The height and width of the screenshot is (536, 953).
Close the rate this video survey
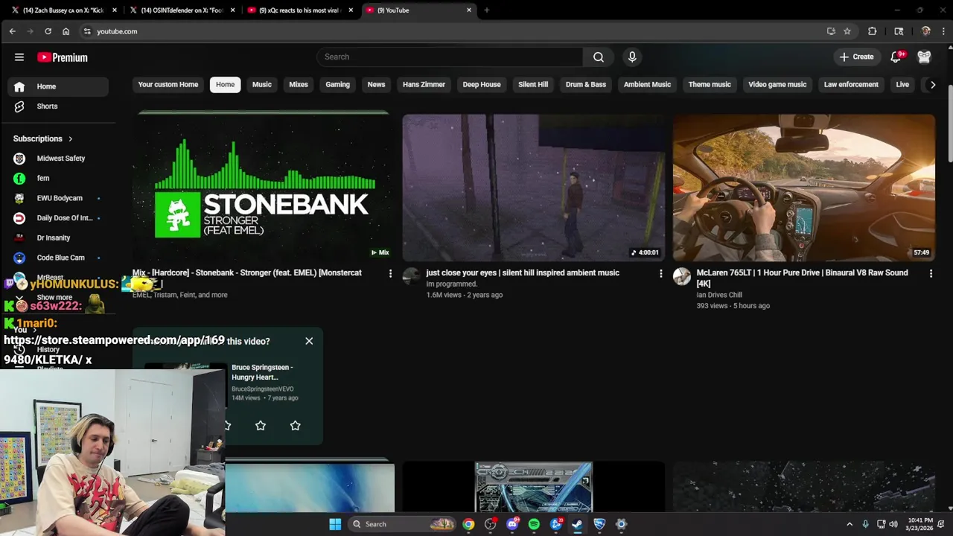309,341
